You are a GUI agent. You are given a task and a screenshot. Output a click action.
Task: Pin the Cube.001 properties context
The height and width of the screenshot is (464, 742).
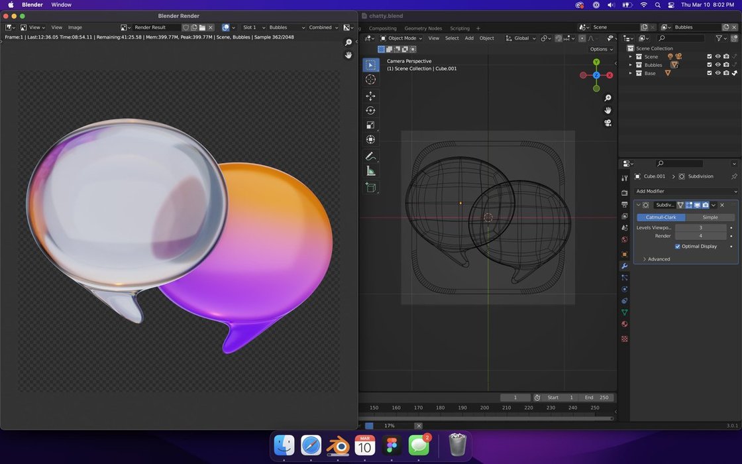[734, 176]
